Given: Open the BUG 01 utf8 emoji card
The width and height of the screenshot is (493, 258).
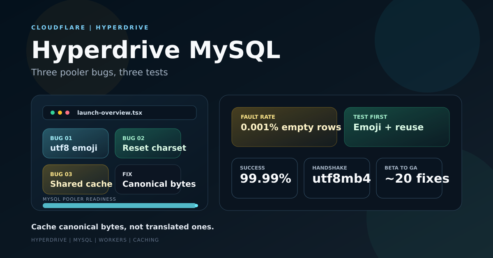Looking at the screenshot, I should pos(76,143).
